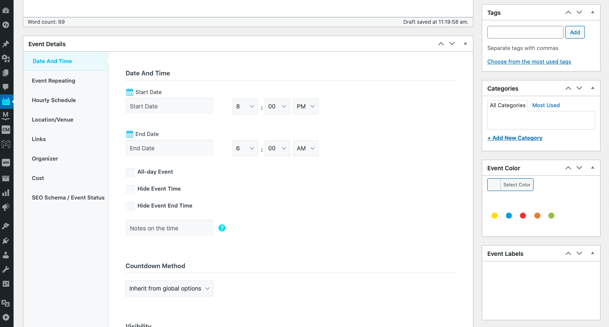
Task: Switch to the Event Repeating tab
Action: [x=53, y=80]
